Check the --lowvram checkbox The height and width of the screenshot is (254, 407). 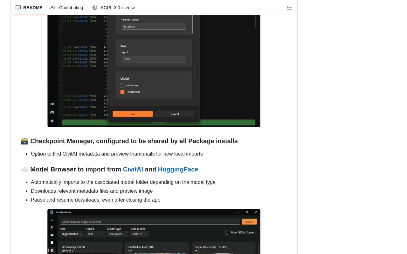click(x=122, y=85)
